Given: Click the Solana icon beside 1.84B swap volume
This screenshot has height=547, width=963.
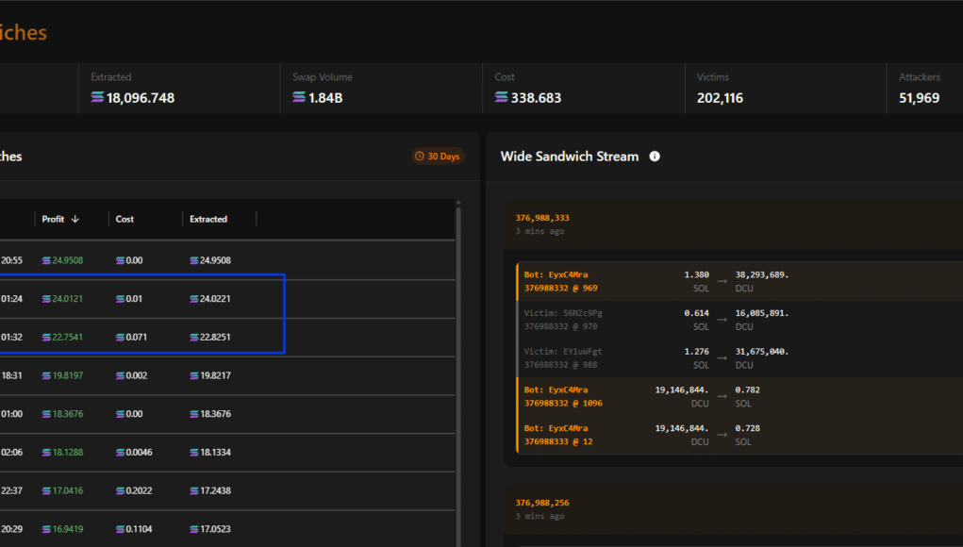Looking at the screenshot, I should (299, 98).
